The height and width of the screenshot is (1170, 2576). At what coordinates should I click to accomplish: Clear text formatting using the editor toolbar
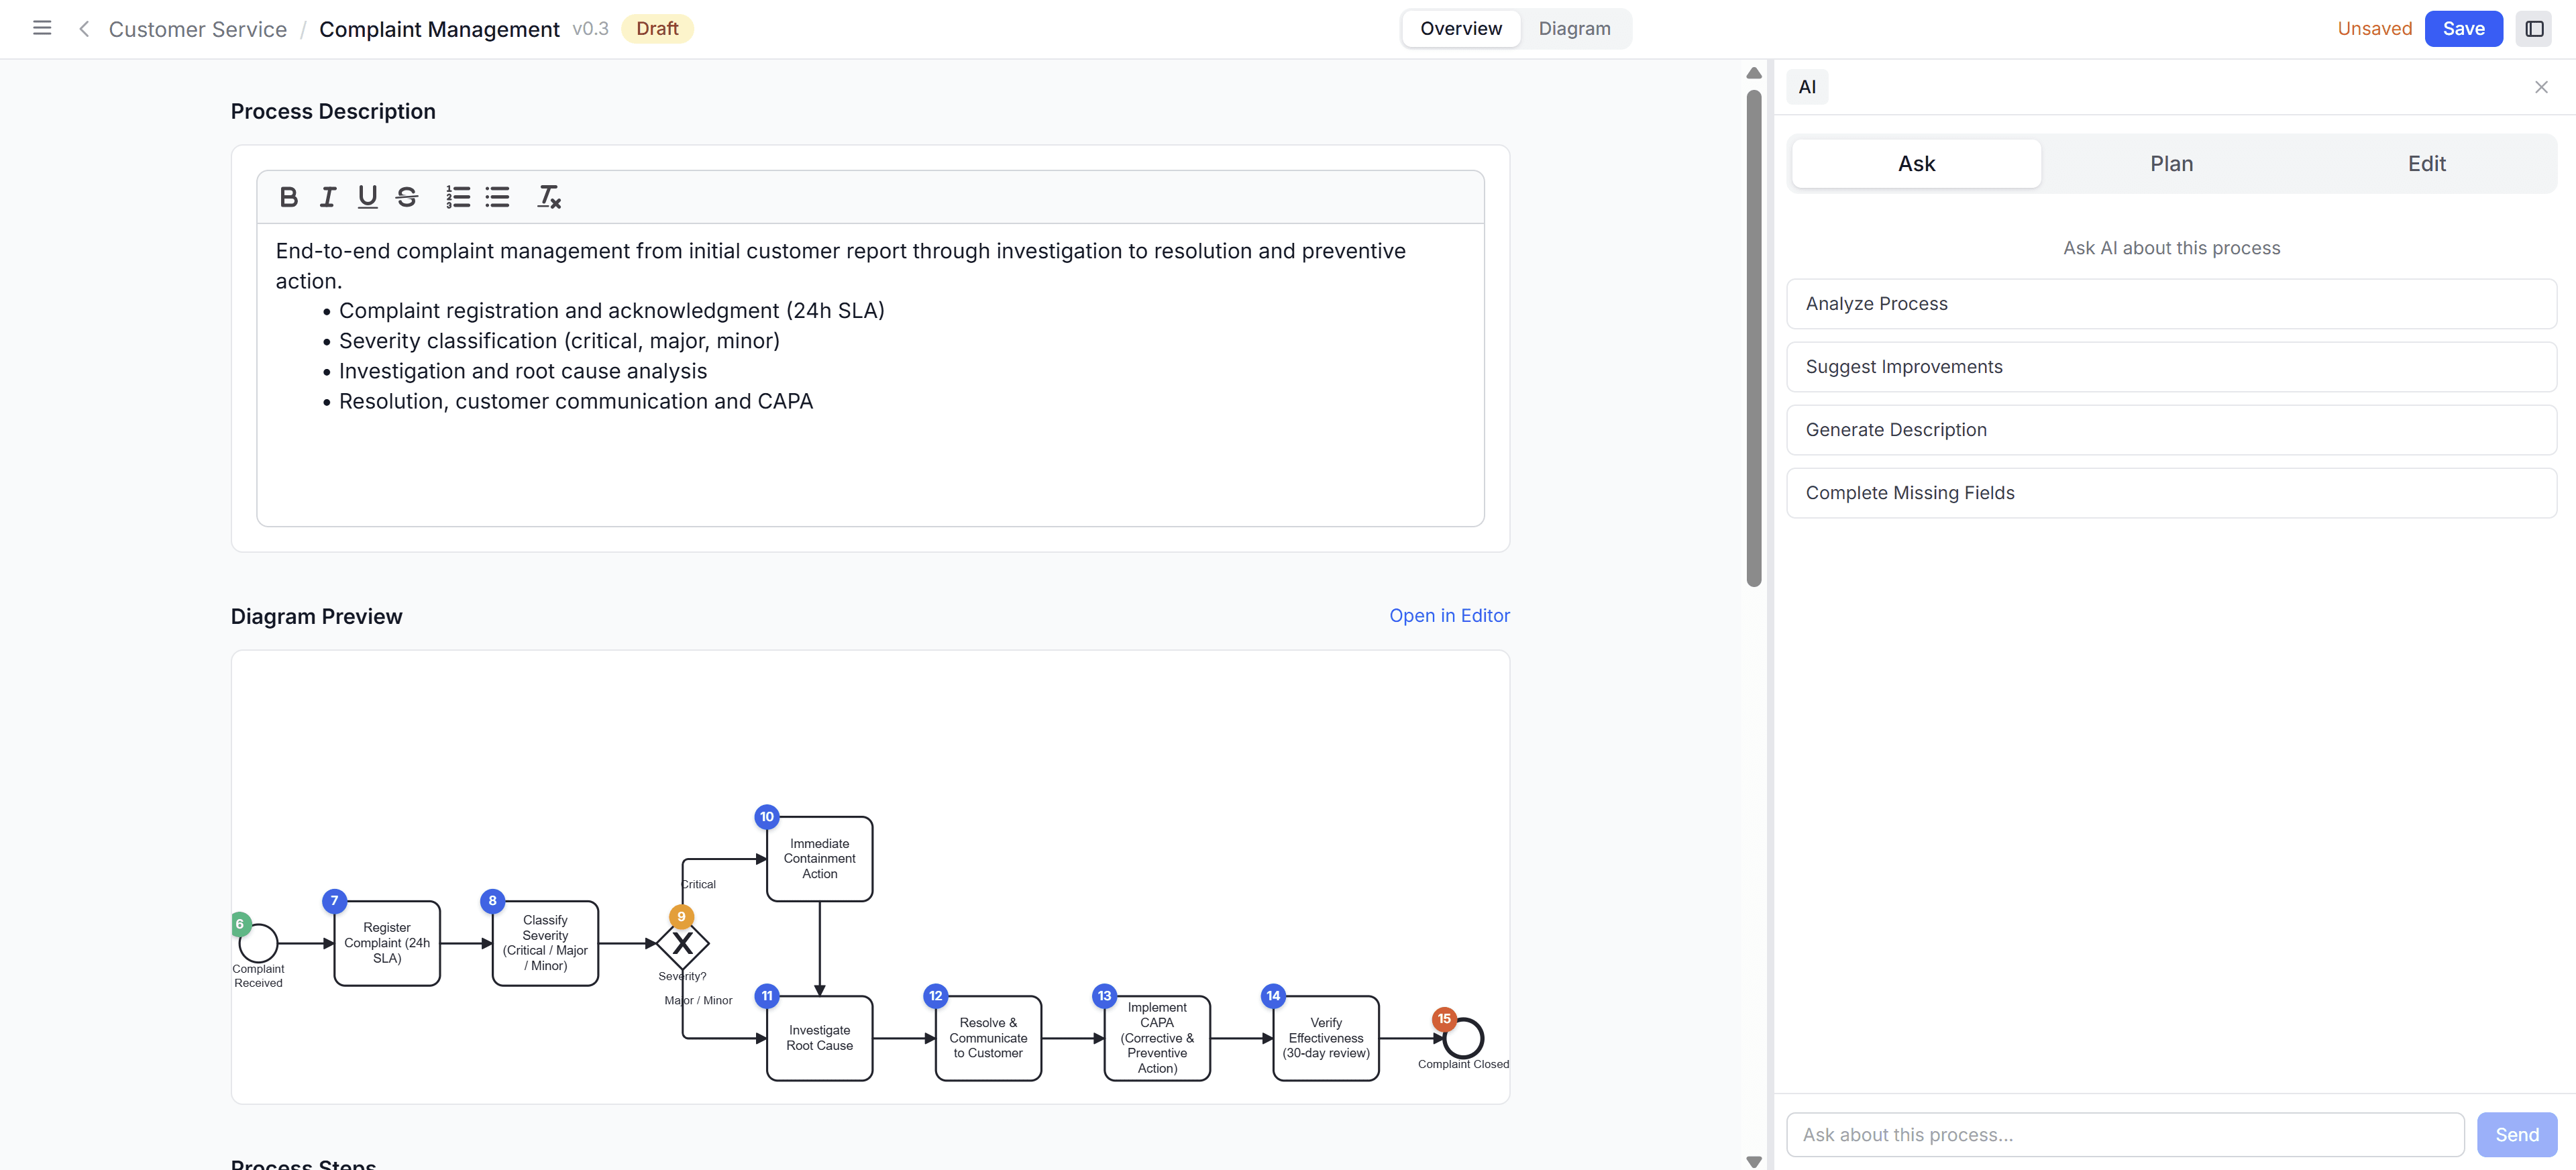(548, 196)
